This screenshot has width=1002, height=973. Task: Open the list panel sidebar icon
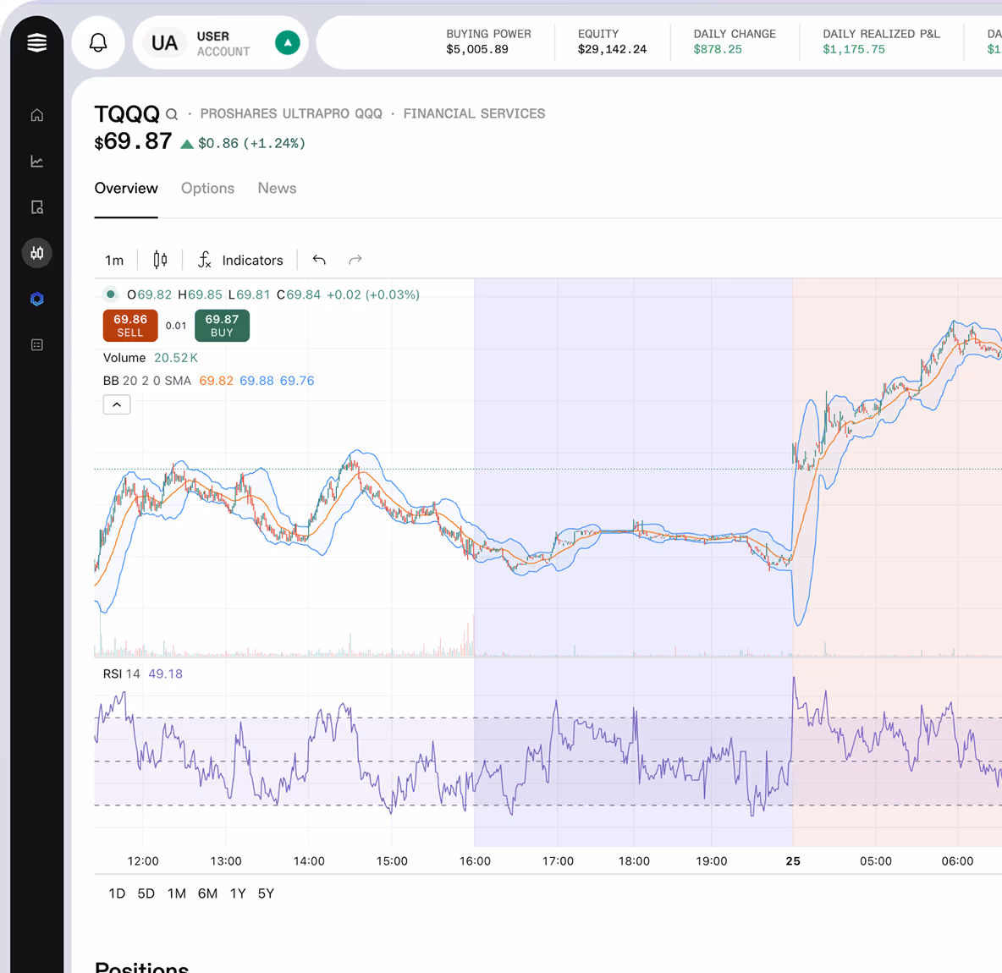[37, 345]
